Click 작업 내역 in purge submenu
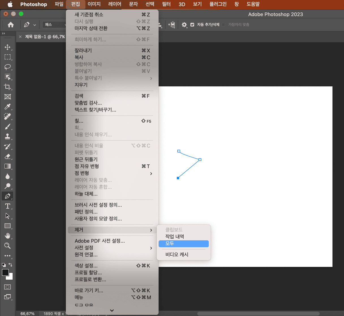Image resolution: width=344 pixels, height=316 pixels. [x=175, y=237]
